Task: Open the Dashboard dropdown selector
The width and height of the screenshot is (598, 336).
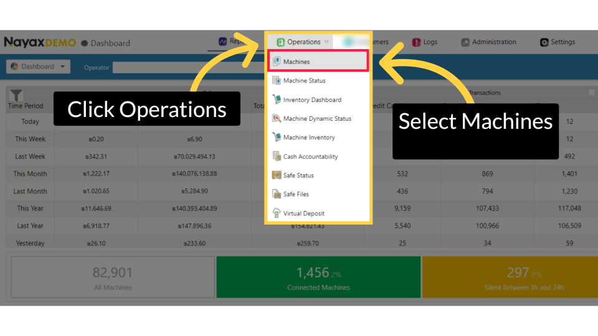Action: [x=38, y=67]
